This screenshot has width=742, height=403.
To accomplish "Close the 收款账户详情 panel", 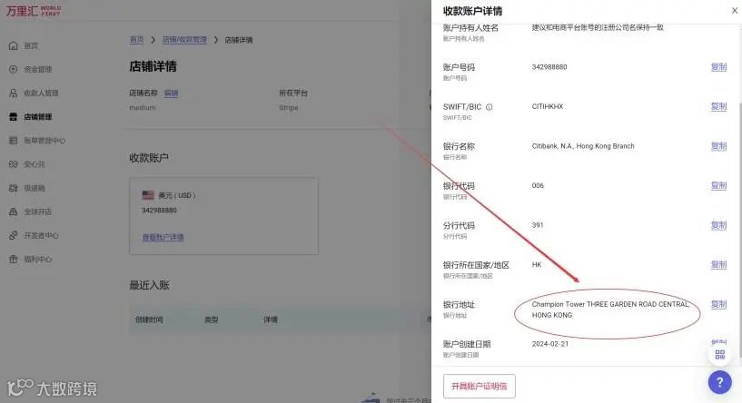I will 735,10.
